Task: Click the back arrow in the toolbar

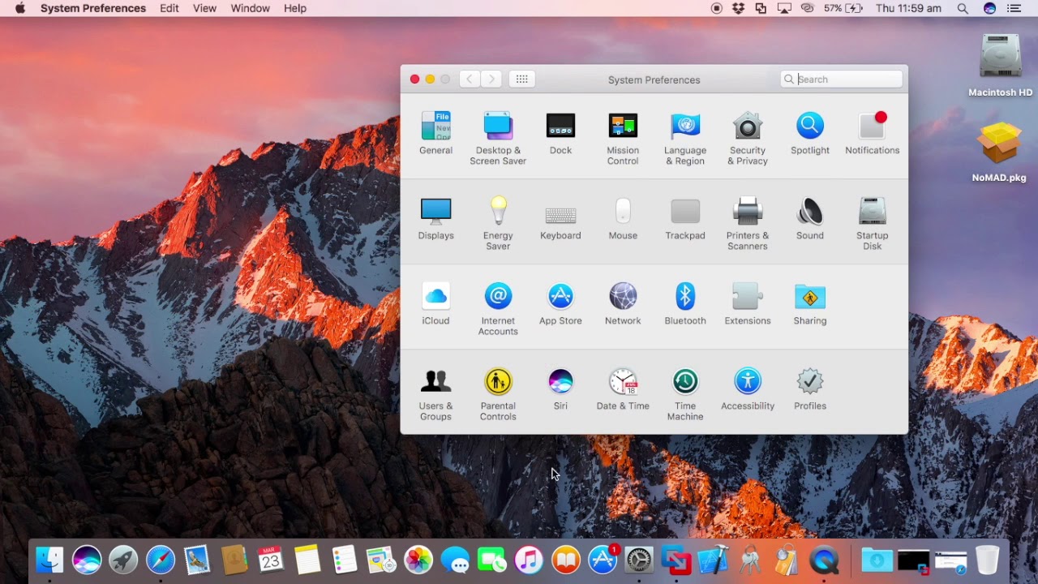Action: click(470, 79)
